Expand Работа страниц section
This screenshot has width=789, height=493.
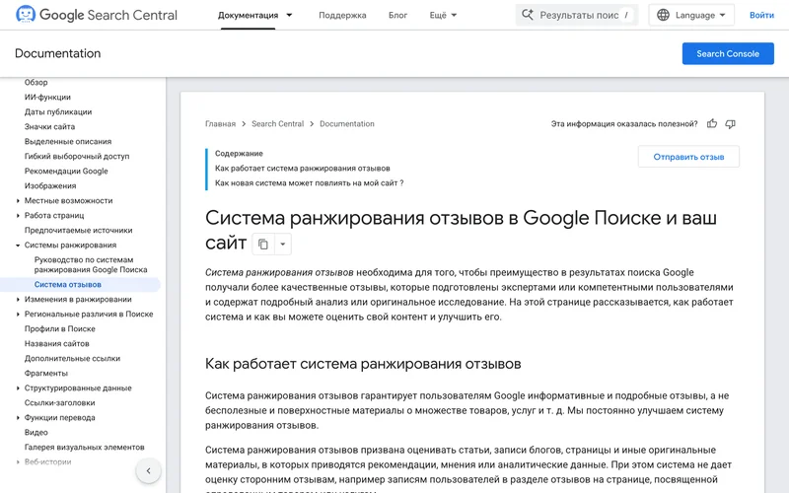18,215
